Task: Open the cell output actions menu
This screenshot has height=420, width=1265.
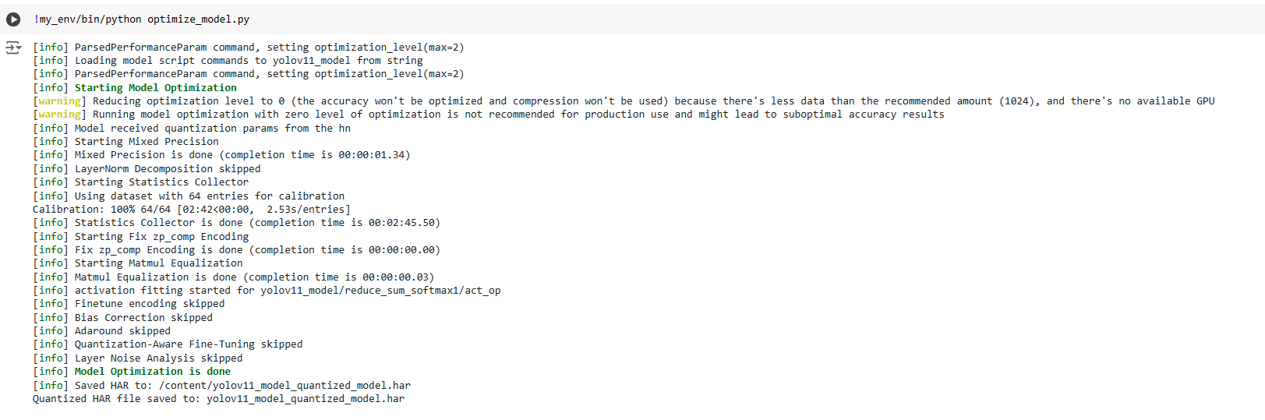Action: [13, 48]
